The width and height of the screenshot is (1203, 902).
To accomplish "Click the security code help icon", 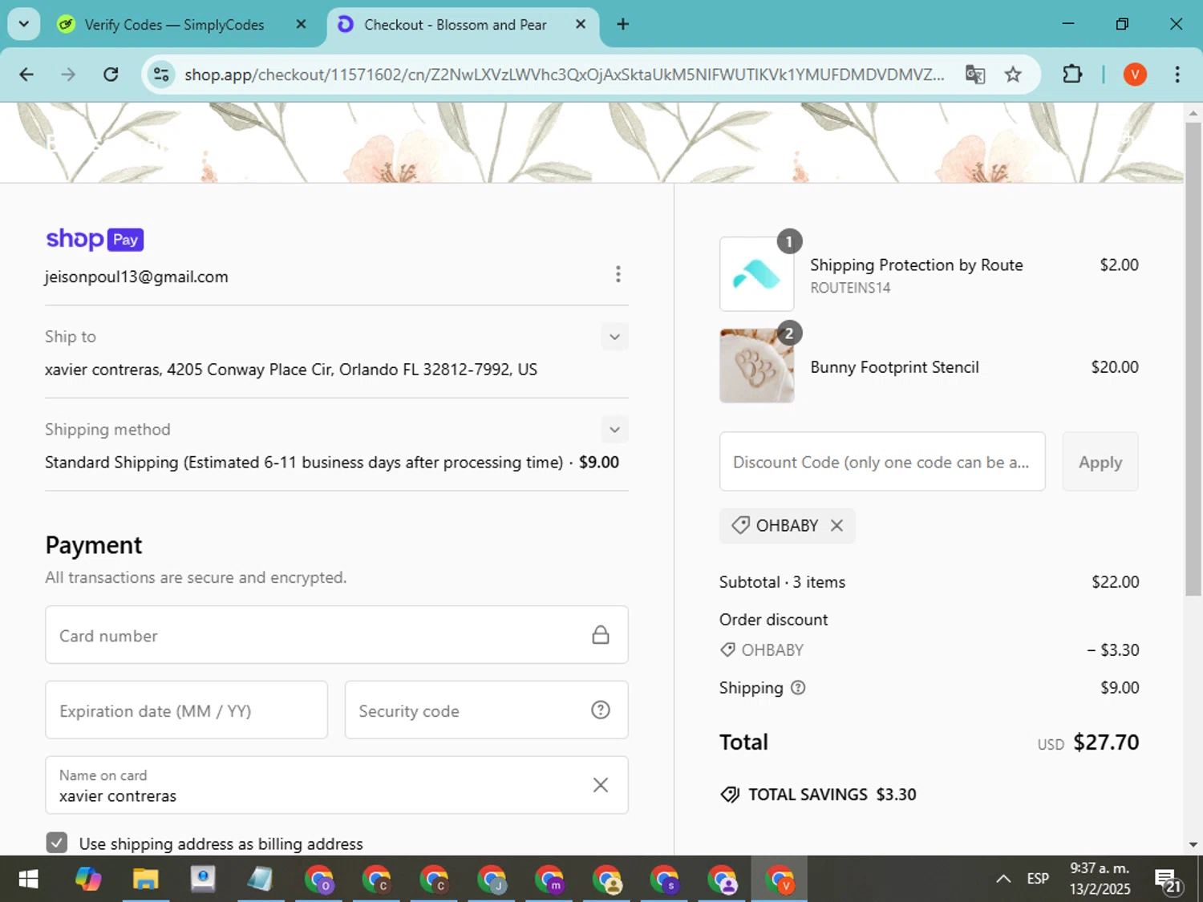I will click(601, 710).
